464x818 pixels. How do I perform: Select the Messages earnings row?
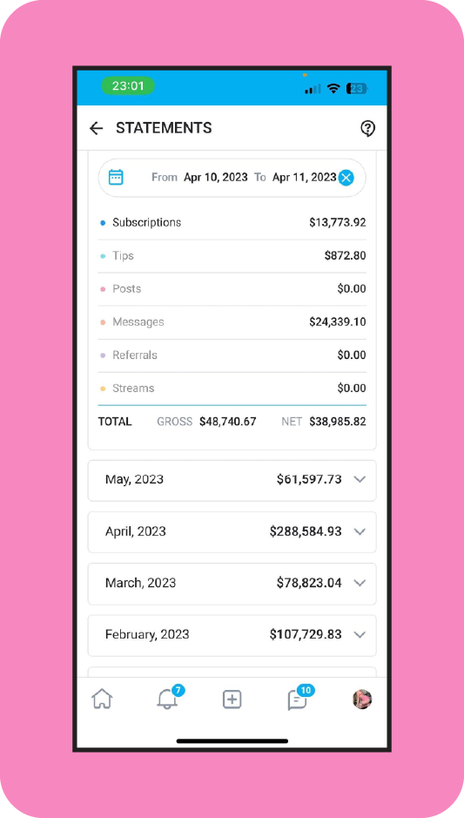(x=232, y=321)
